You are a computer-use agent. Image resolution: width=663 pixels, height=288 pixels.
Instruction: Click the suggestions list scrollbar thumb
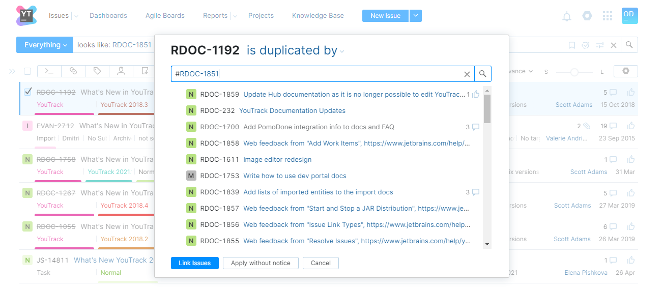point(487,109)
